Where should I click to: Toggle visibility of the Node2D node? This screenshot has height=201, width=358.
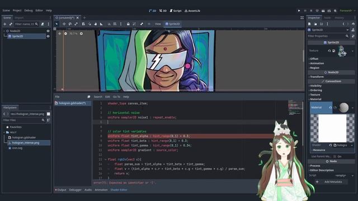tap(48, 31)
